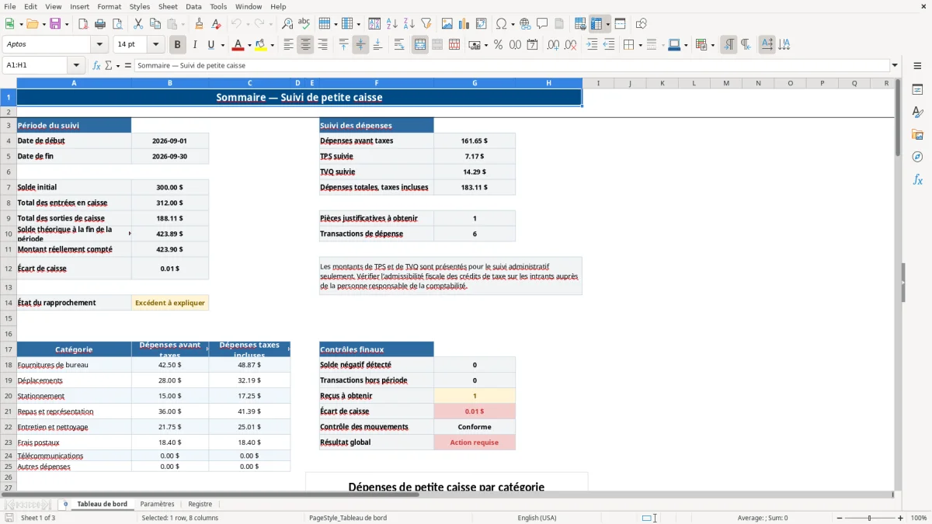This screenshot has height=524, width=932.
Task: Export directly as PDF
Action: tap(83, 24)
